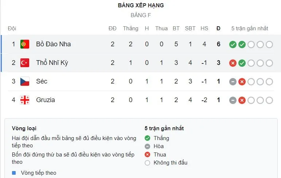Click the Turkey flag icon
281x178 pixels.
pos(25,63)
